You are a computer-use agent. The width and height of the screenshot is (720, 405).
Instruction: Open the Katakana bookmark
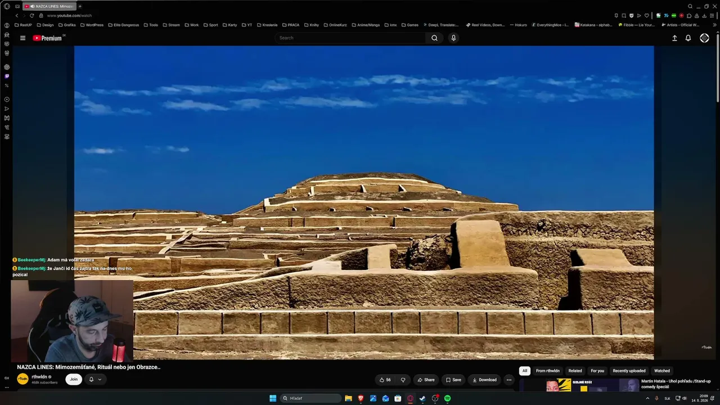point(593,25)
